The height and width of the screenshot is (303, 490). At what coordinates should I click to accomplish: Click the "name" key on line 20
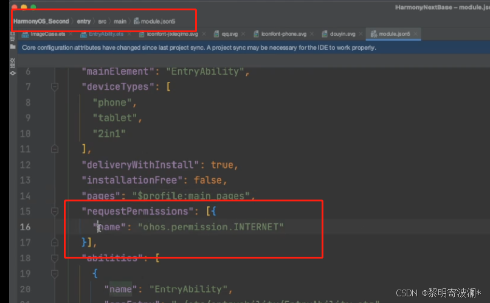tap(120, 289)
